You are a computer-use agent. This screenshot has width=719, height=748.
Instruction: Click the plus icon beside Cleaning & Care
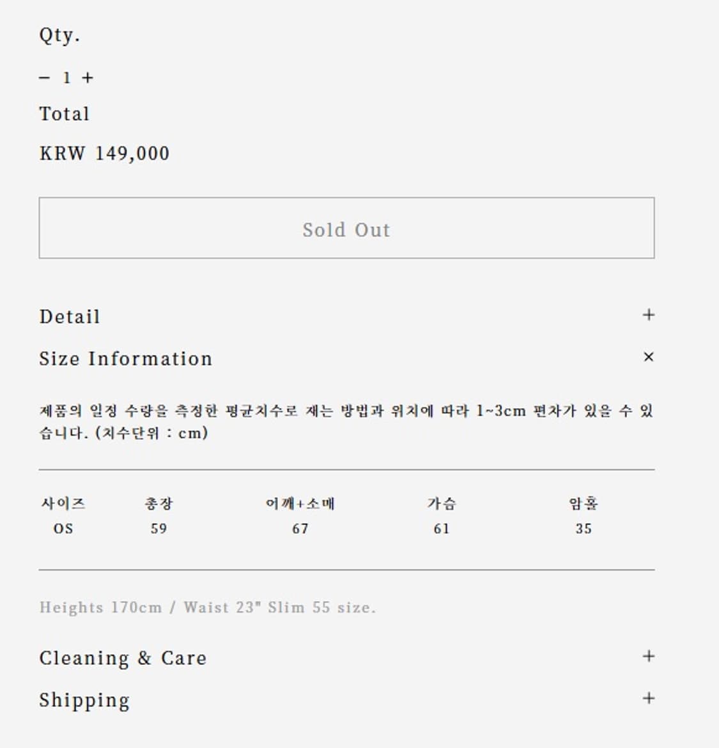648,655
